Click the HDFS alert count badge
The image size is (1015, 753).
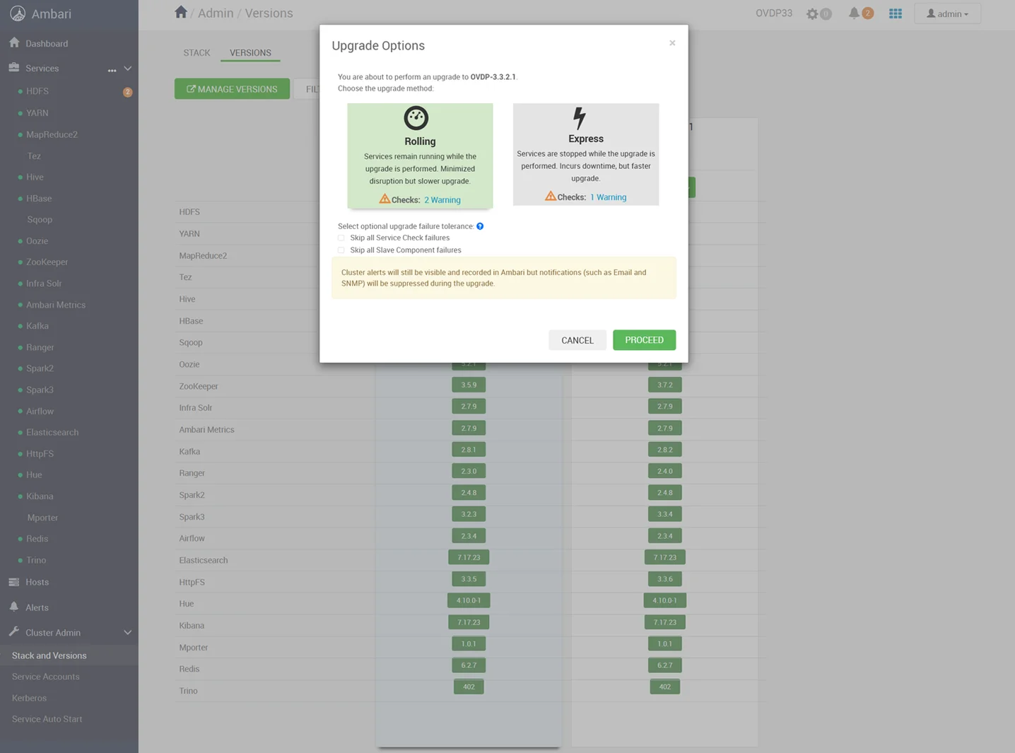(x=127, y=92)
